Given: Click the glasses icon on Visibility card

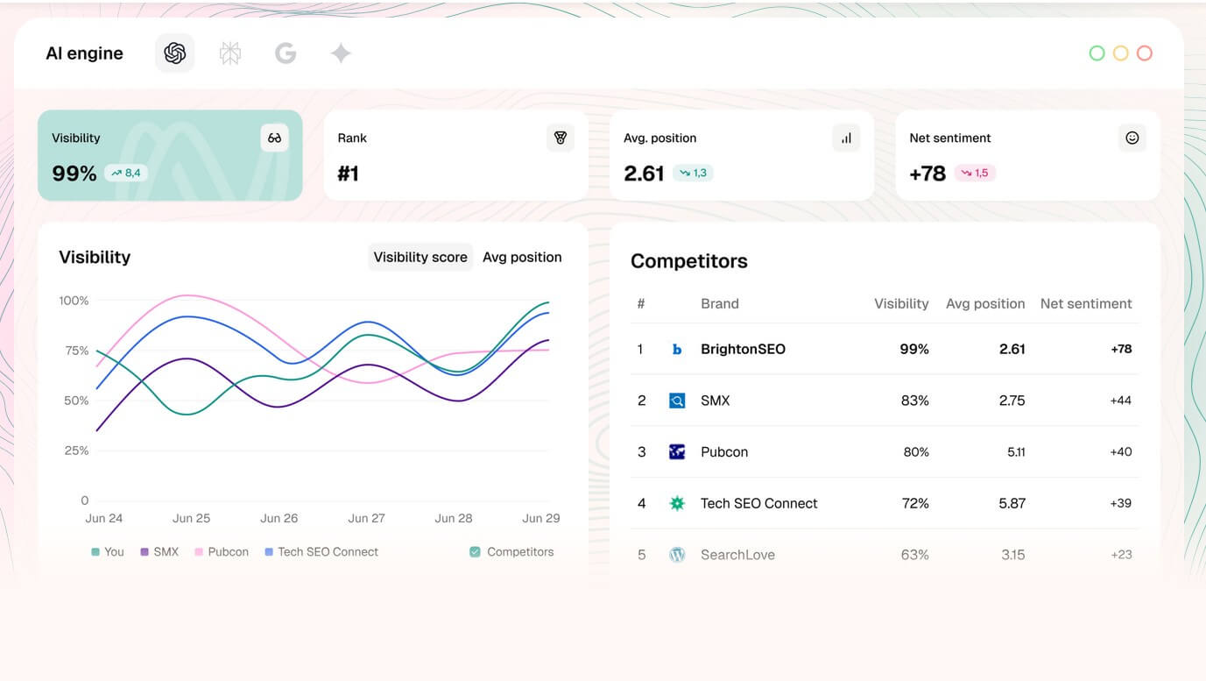Looking at the screenshot, I should [274, 138].
